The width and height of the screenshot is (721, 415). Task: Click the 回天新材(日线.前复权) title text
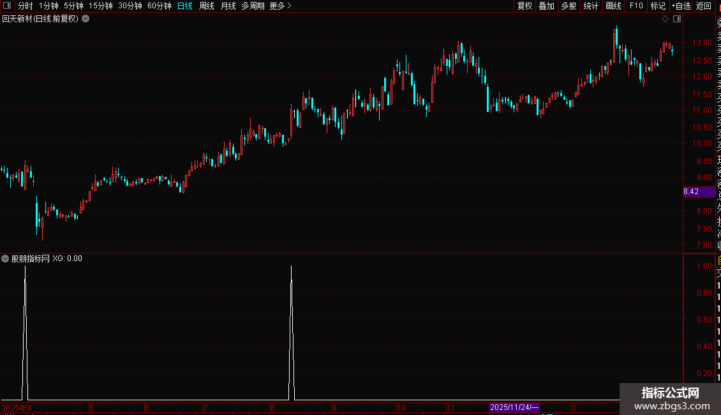pyautogui.click(x=40, y=19)
